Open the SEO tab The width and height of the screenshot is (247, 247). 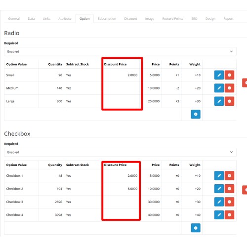click(194, 19)
